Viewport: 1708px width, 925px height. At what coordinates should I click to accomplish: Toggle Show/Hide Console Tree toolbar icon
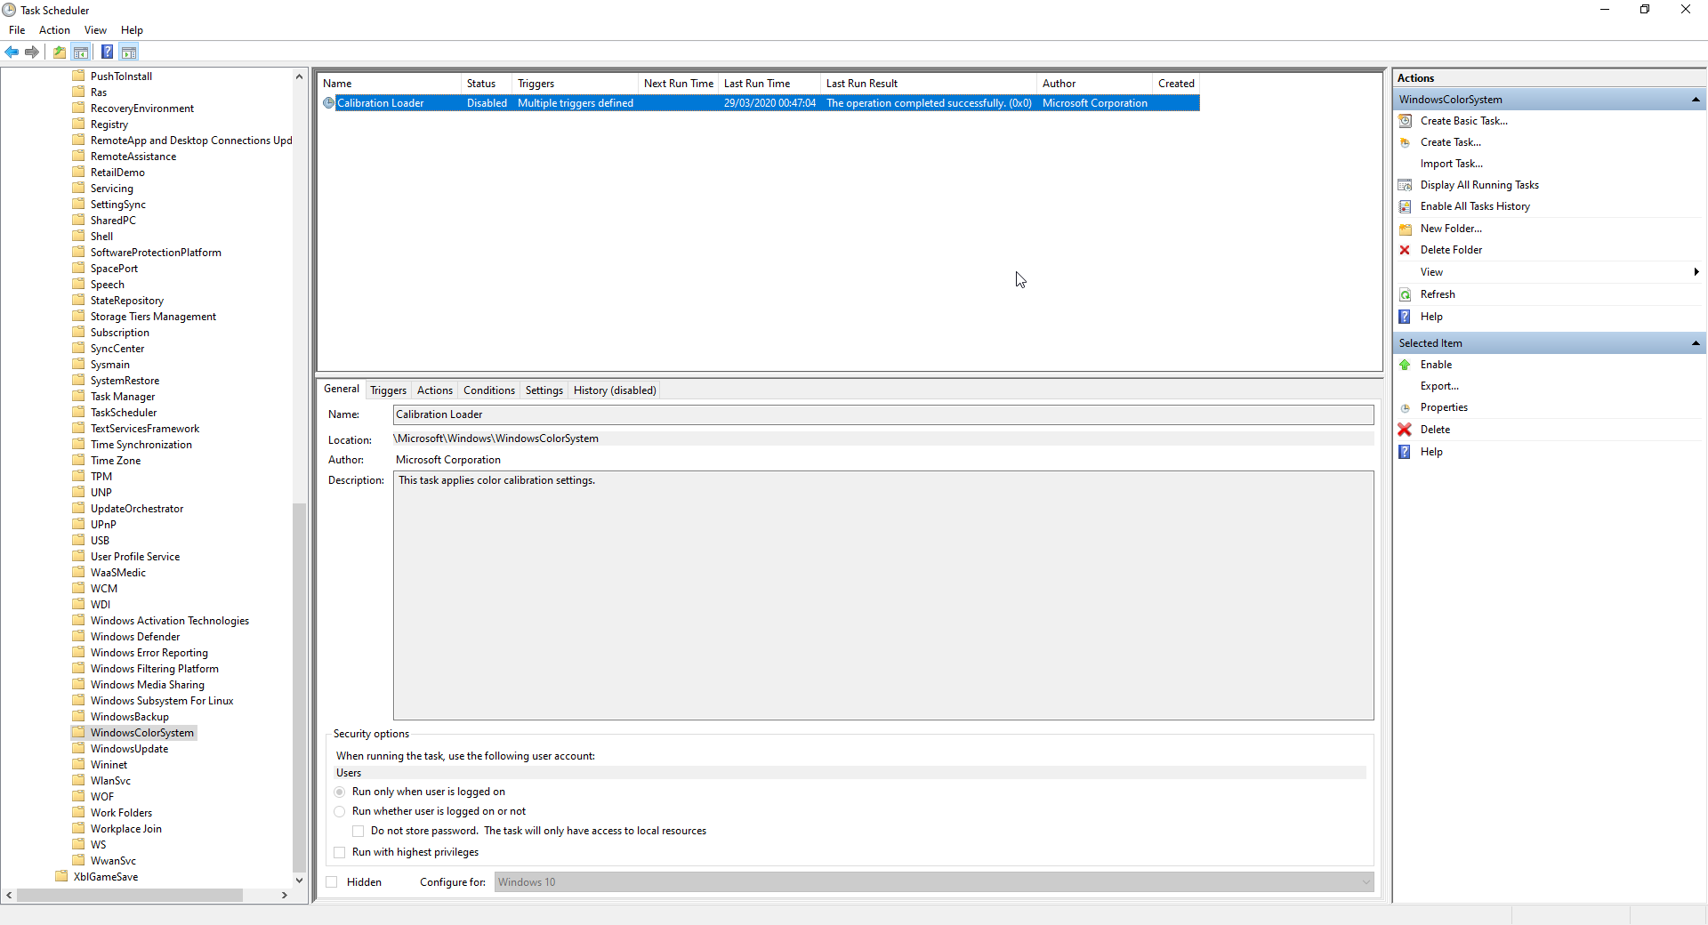[x=81, y=52]
